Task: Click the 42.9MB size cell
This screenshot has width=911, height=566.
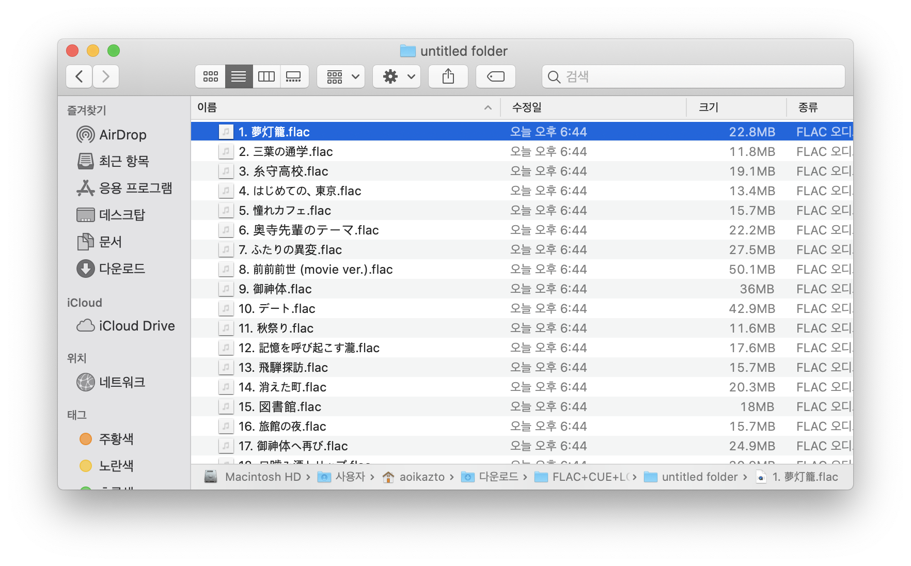Action: (752, 308)
